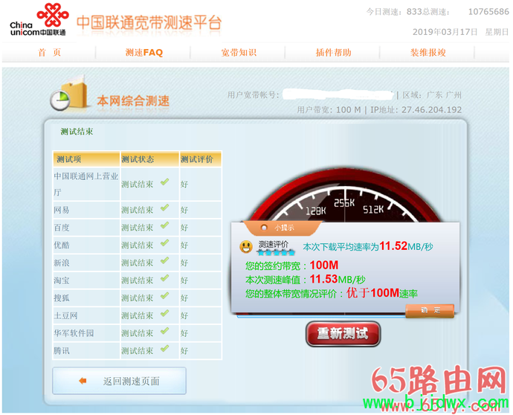Click the 用户带宽 100 M text

(329, 109)
